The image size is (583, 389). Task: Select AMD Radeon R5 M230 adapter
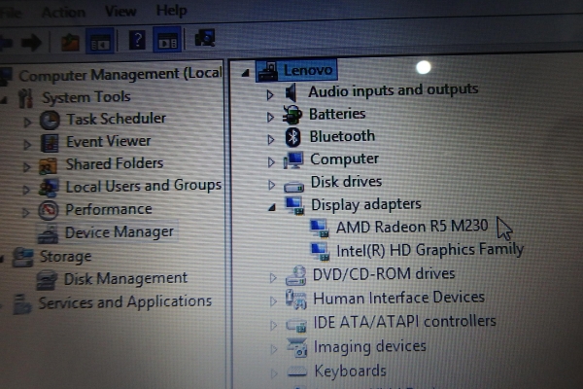tap(412, 227)
